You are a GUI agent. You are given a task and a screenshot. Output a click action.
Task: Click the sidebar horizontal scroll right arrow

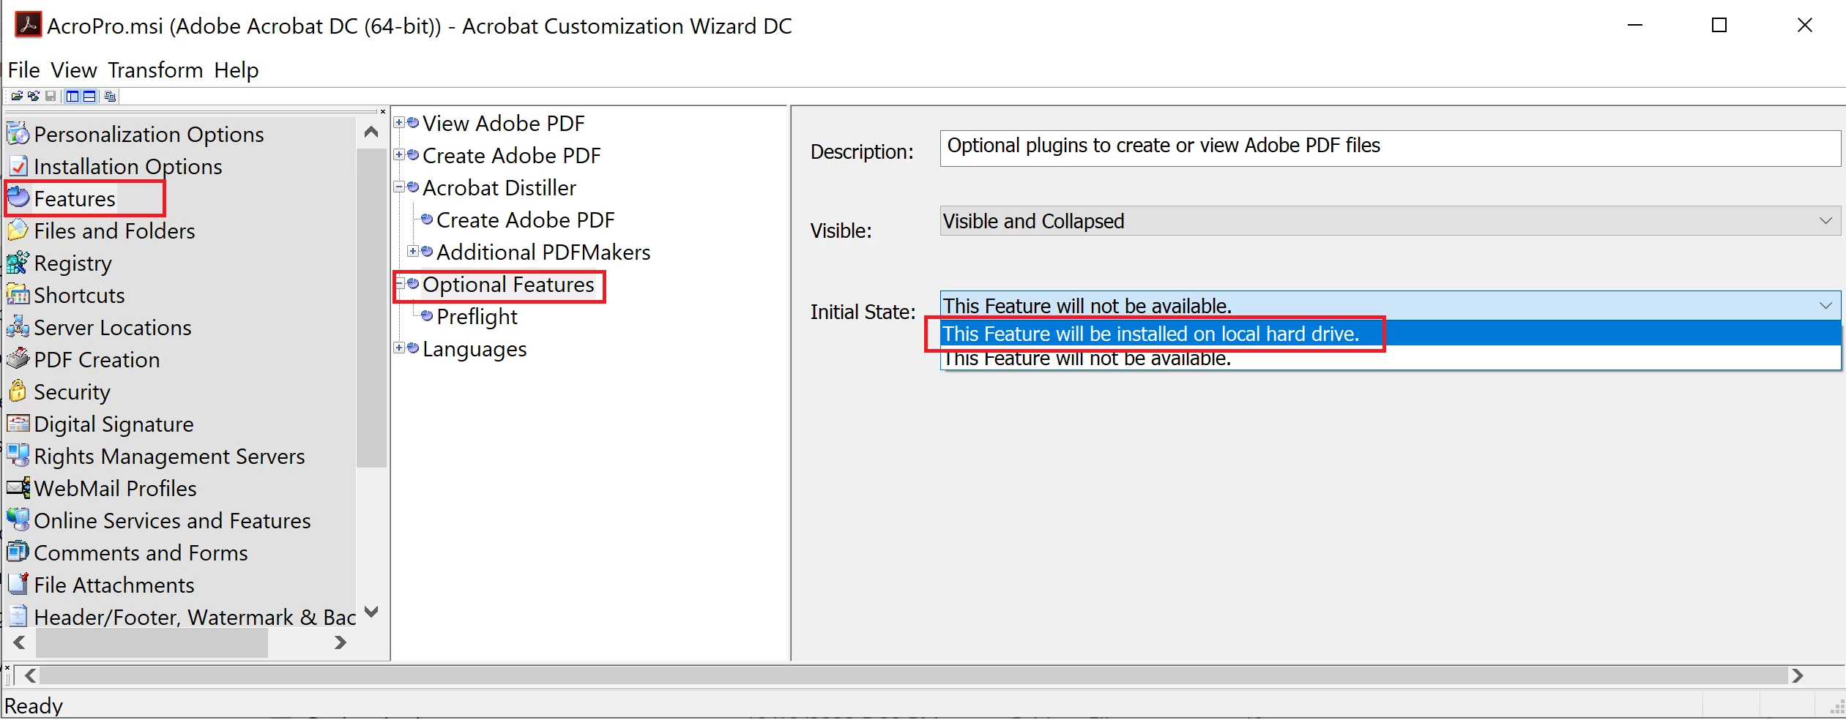pyautogui.click(x=340, y=642)
